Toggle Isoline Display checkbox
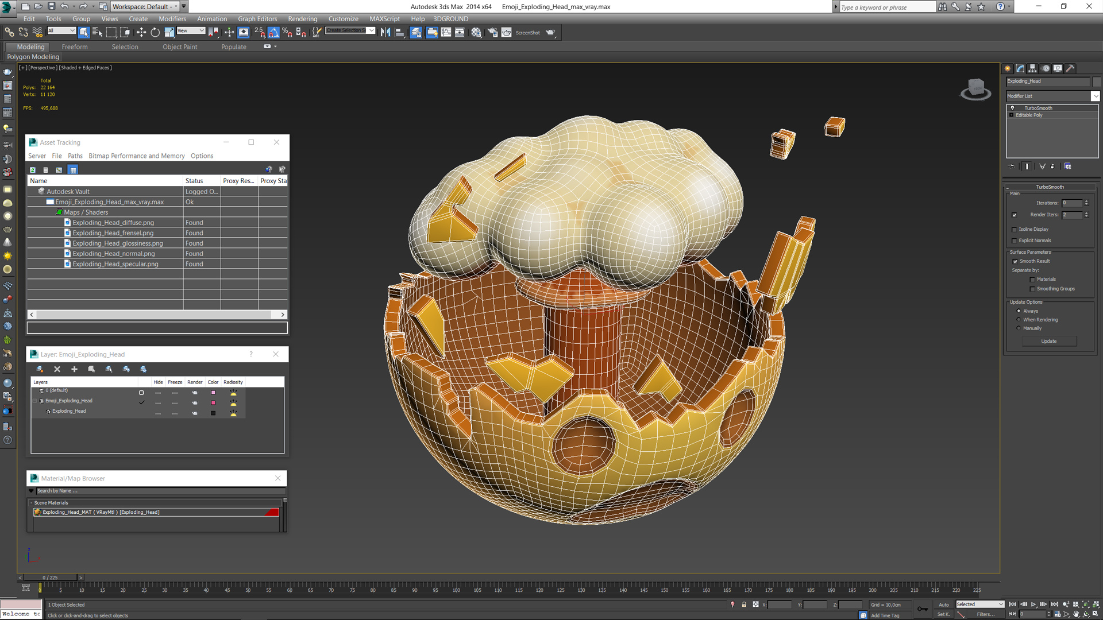The image size is (1103, 620). point(1015,230)
